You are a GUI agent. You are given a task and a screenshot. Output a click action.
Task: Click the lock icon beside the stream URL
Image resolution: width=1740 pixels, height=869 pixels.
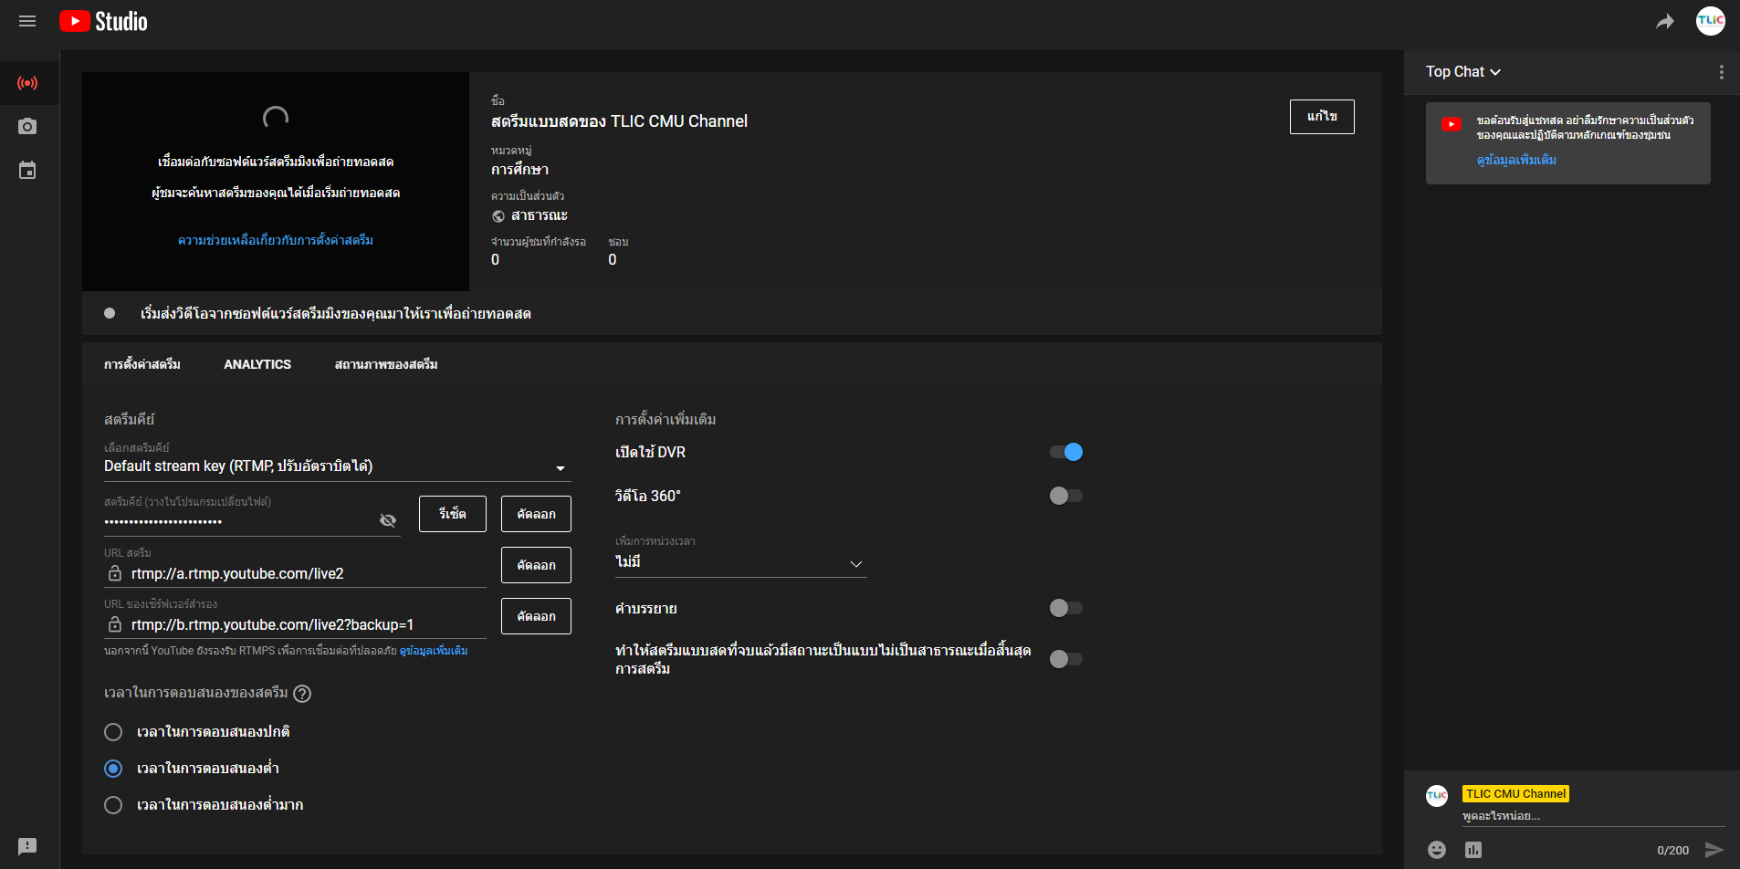coord(115,573)
